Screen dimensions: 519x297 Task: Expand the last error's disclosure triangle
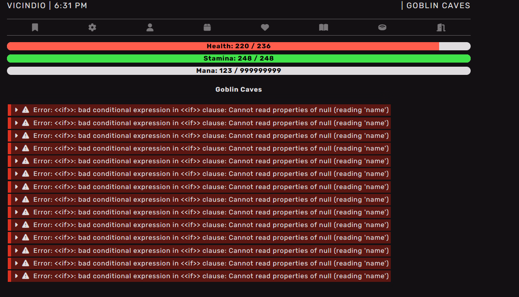point(16,276)
